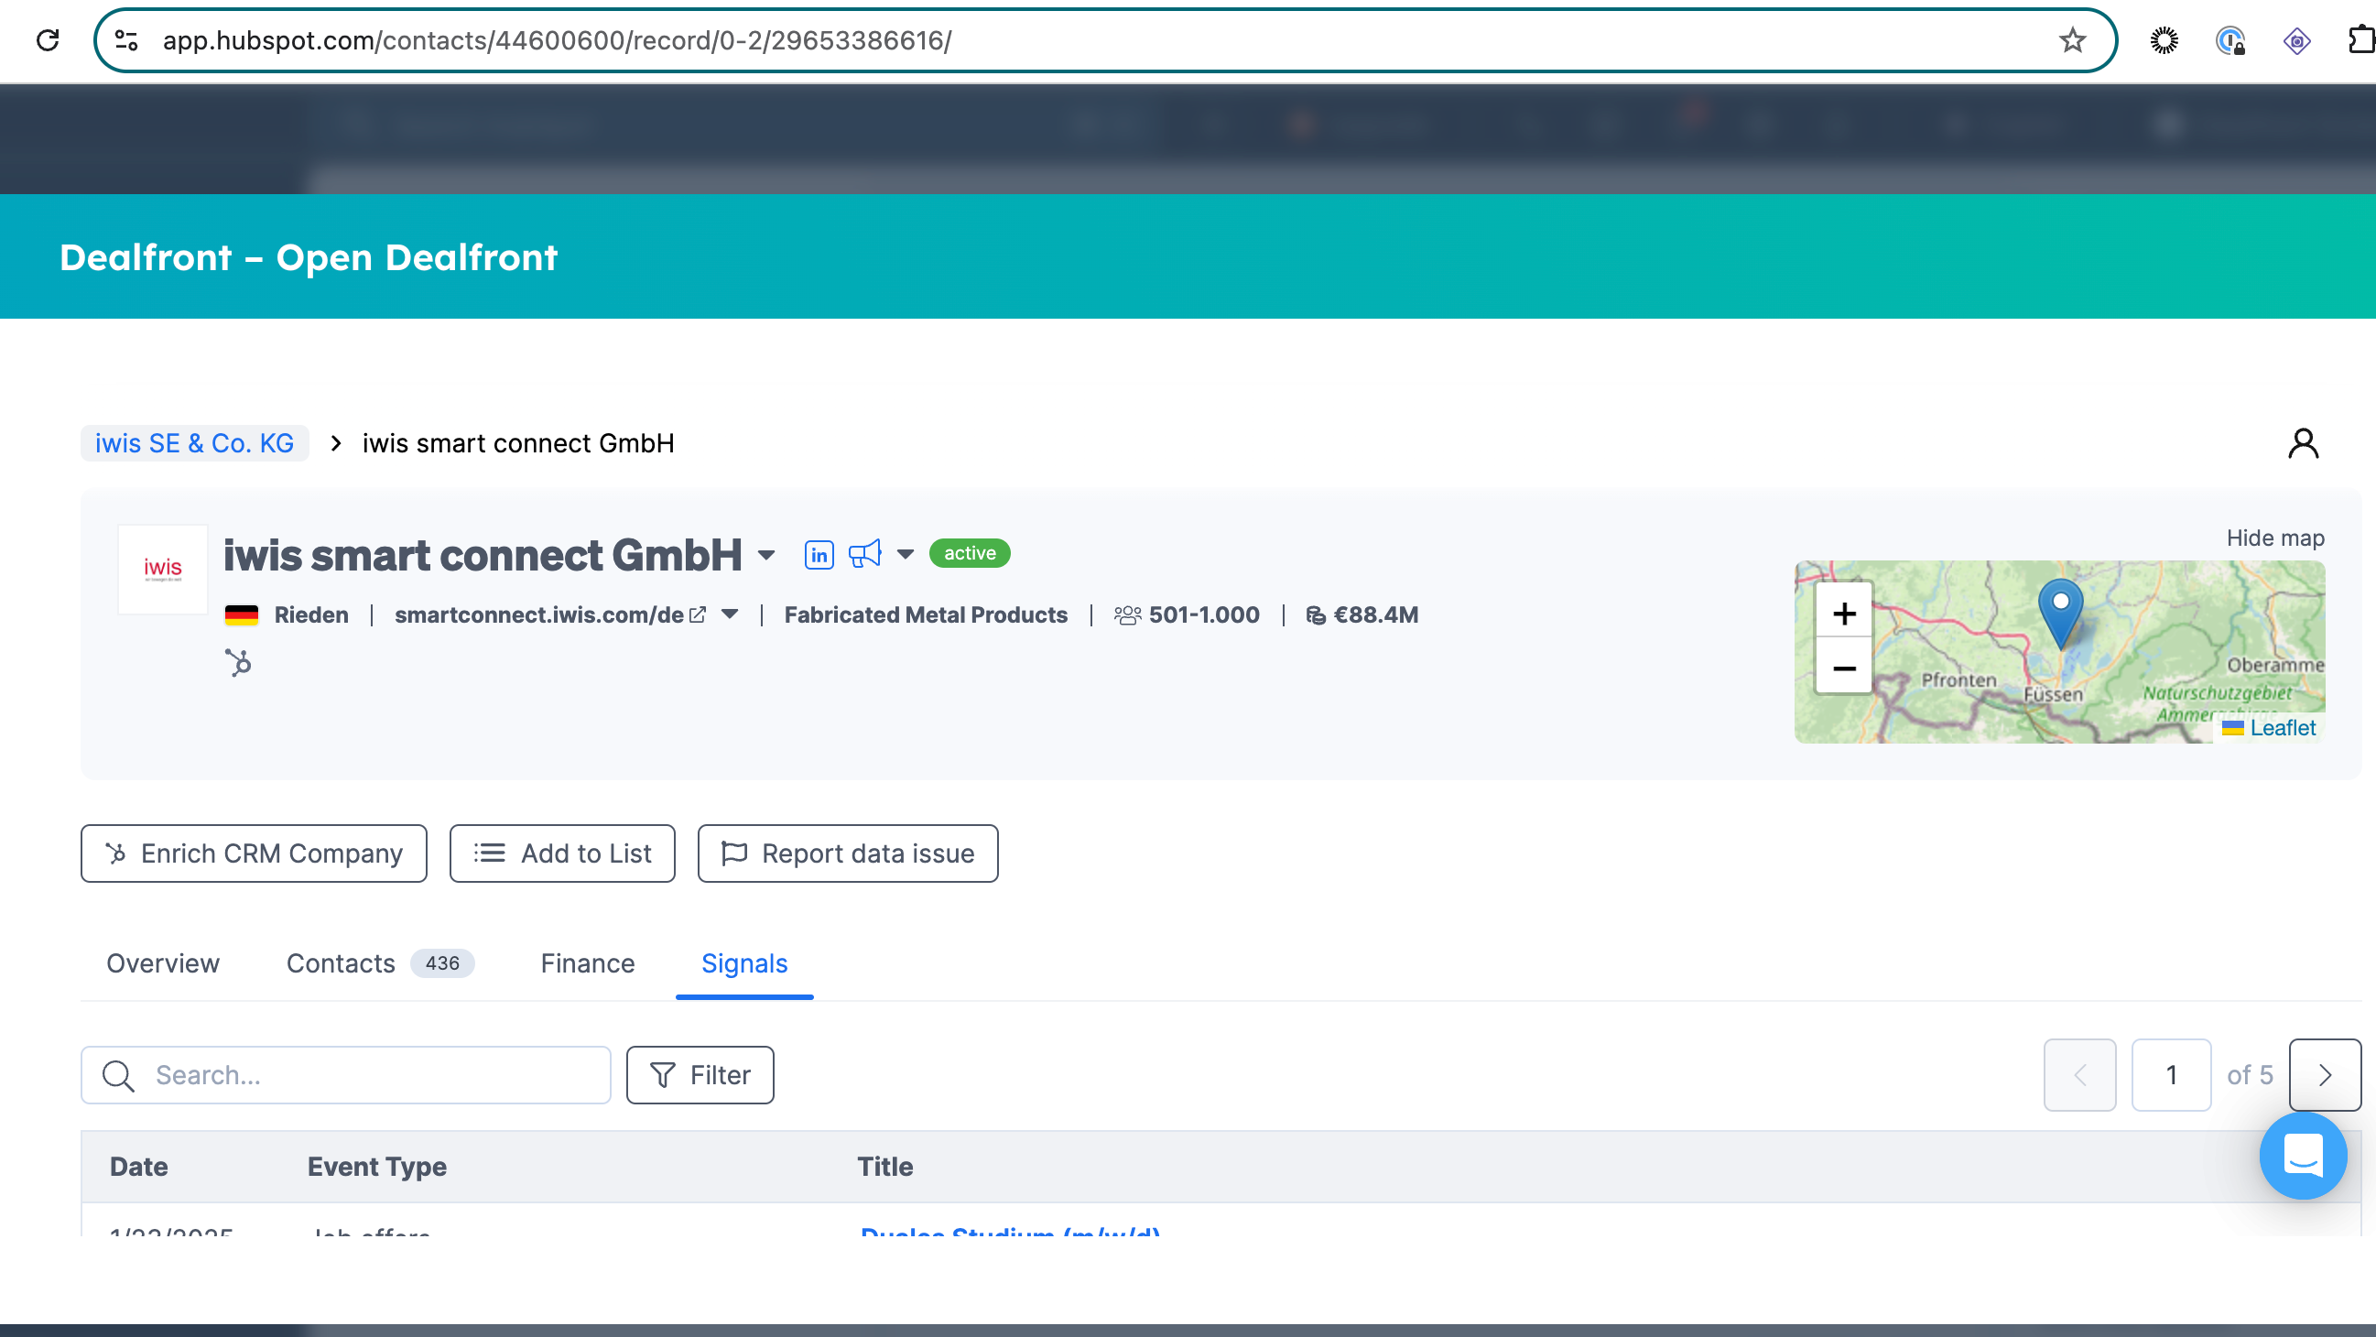2376x1337 pixels.
Task: Navigate to iwis SE & Co. KG breadcrumb
Action: [x=194, y=443]
